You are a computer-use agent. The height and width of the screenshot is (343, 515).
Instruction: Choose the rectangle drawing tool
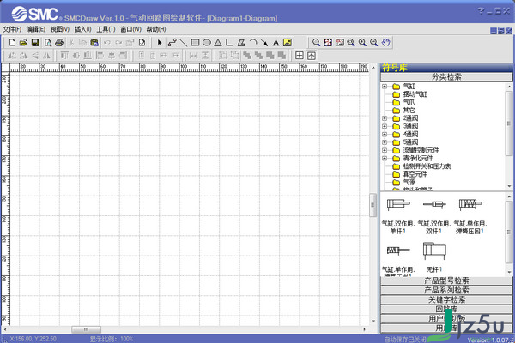coord(195,42)
